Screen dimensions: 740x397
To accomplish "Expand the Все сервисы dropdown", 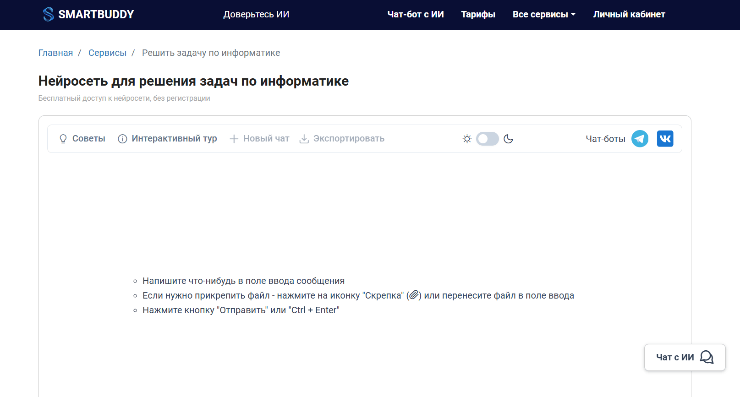I will point(544,15).
